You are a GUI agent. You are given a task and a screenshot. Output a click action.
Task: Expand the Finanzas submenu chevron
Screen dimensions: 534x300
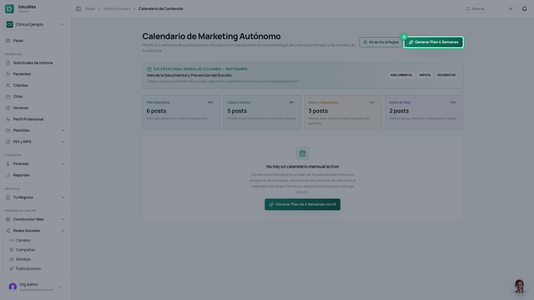[63, 164]
